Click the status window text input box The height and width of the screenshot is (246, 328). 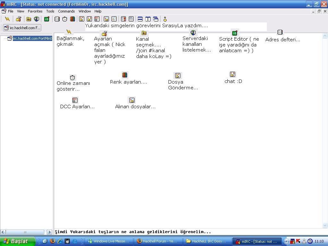[x=188, y=232]
